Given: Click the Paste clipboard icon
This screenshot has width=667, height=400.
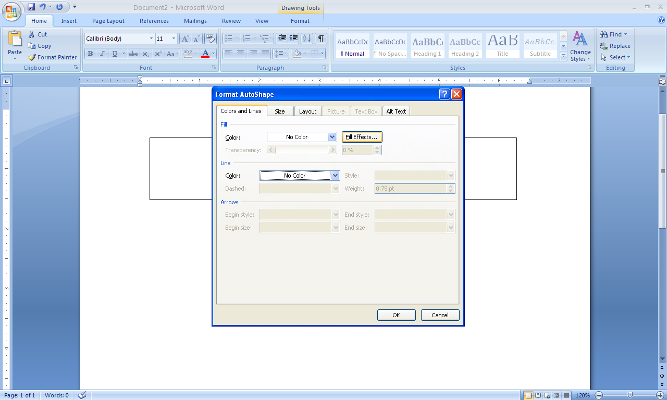Looking at the screenshot, I should 15,39.
